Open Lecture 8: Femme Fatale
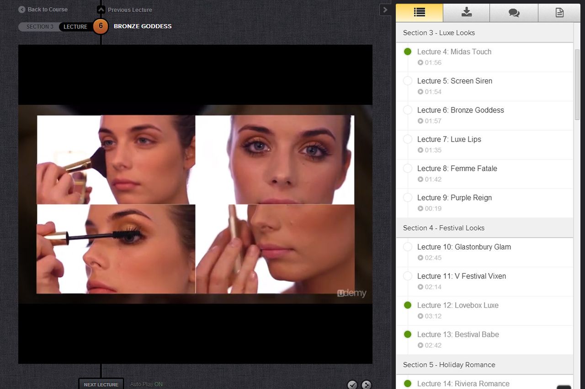Image resolution: width=585 pixels, height=389 pixels. tap(457, 168)
